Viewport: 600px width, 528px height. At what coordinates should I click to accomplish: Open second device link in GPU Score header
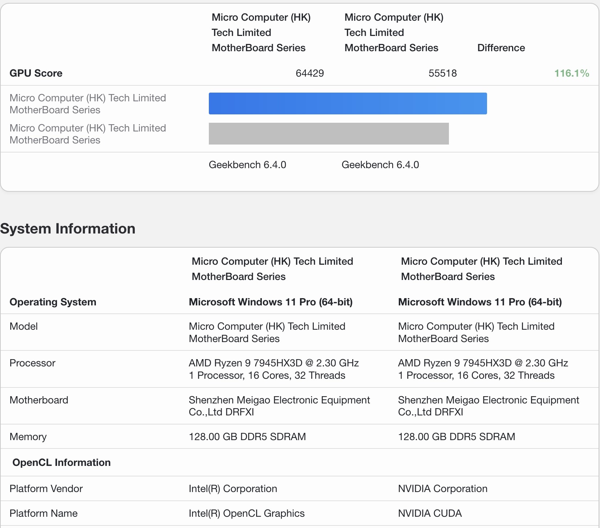(394, 33)
